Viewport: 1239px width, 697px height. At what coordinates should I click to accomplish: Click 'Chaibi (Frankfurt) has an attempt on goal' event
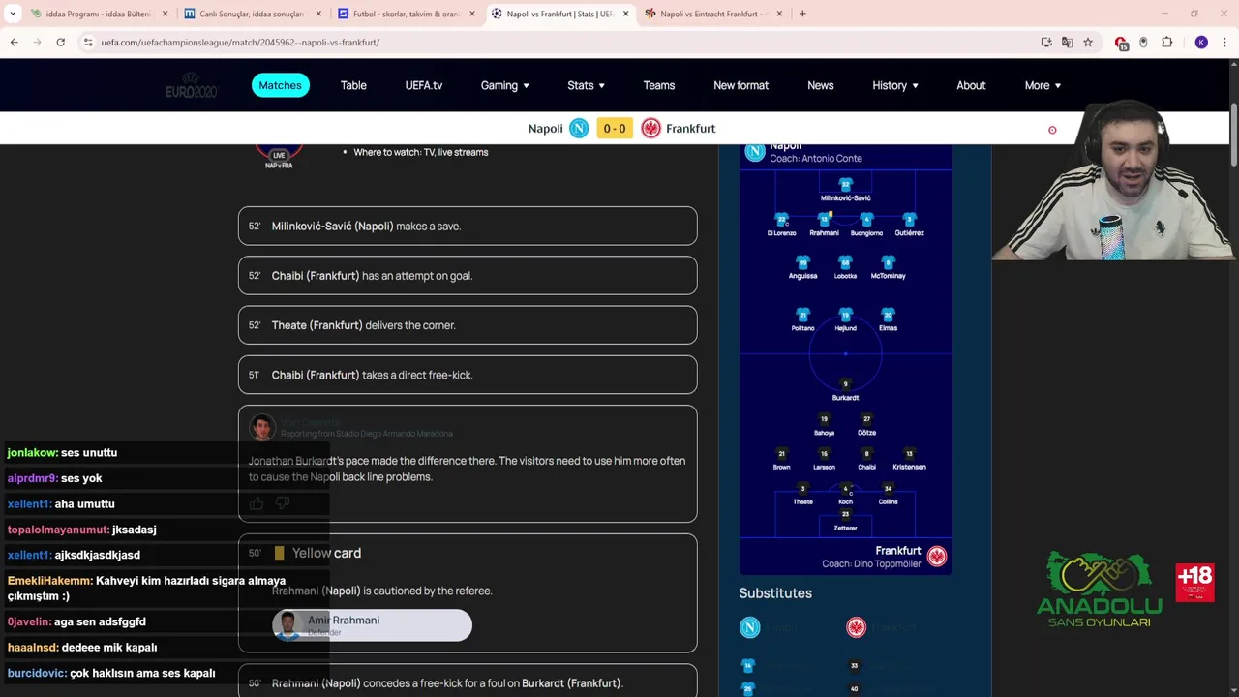(468, 275)
